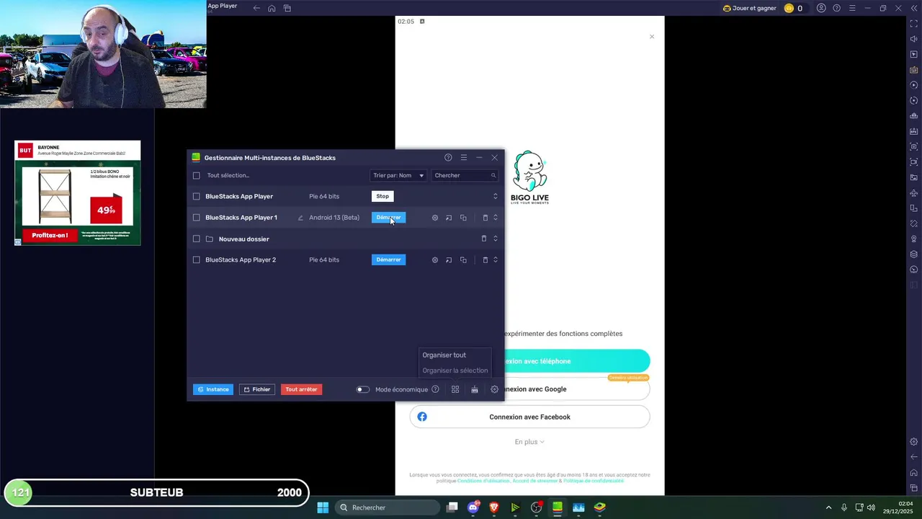Click the volume icon in App Player sidebar
The image size is (922, 519).
pos(914,39)
